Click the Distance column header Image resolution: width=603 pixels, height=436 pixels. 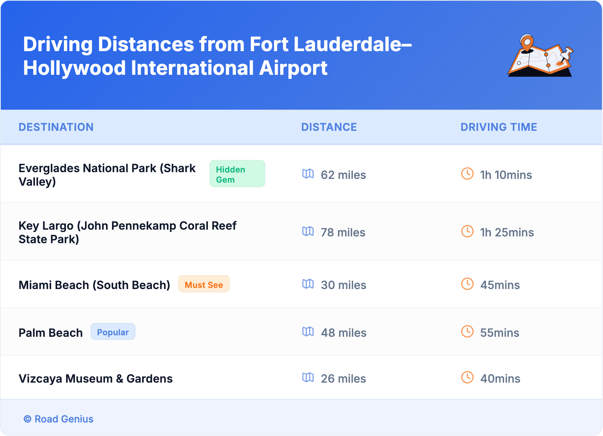click(329, 127)
